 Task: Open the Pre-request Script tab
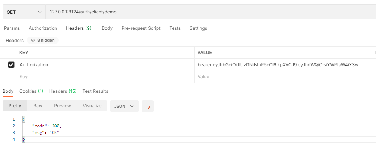click(141, 28)
